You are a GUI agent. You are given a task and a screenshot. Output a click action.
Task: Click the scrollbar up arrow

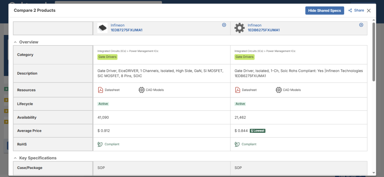tap(373, 20)
